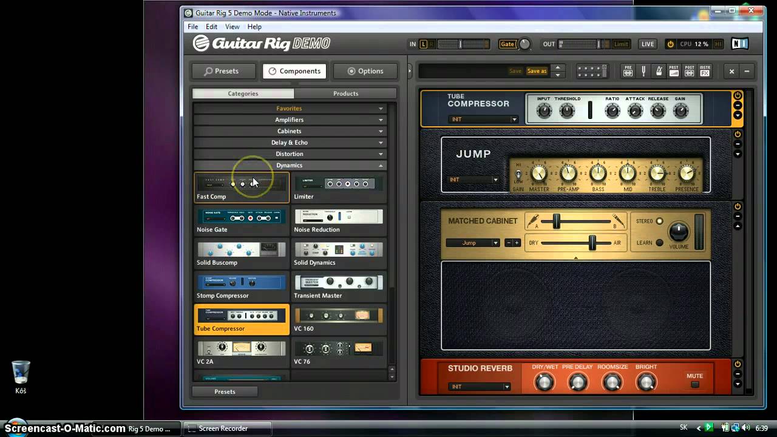Click the plus cabinet button

[517, 243]
